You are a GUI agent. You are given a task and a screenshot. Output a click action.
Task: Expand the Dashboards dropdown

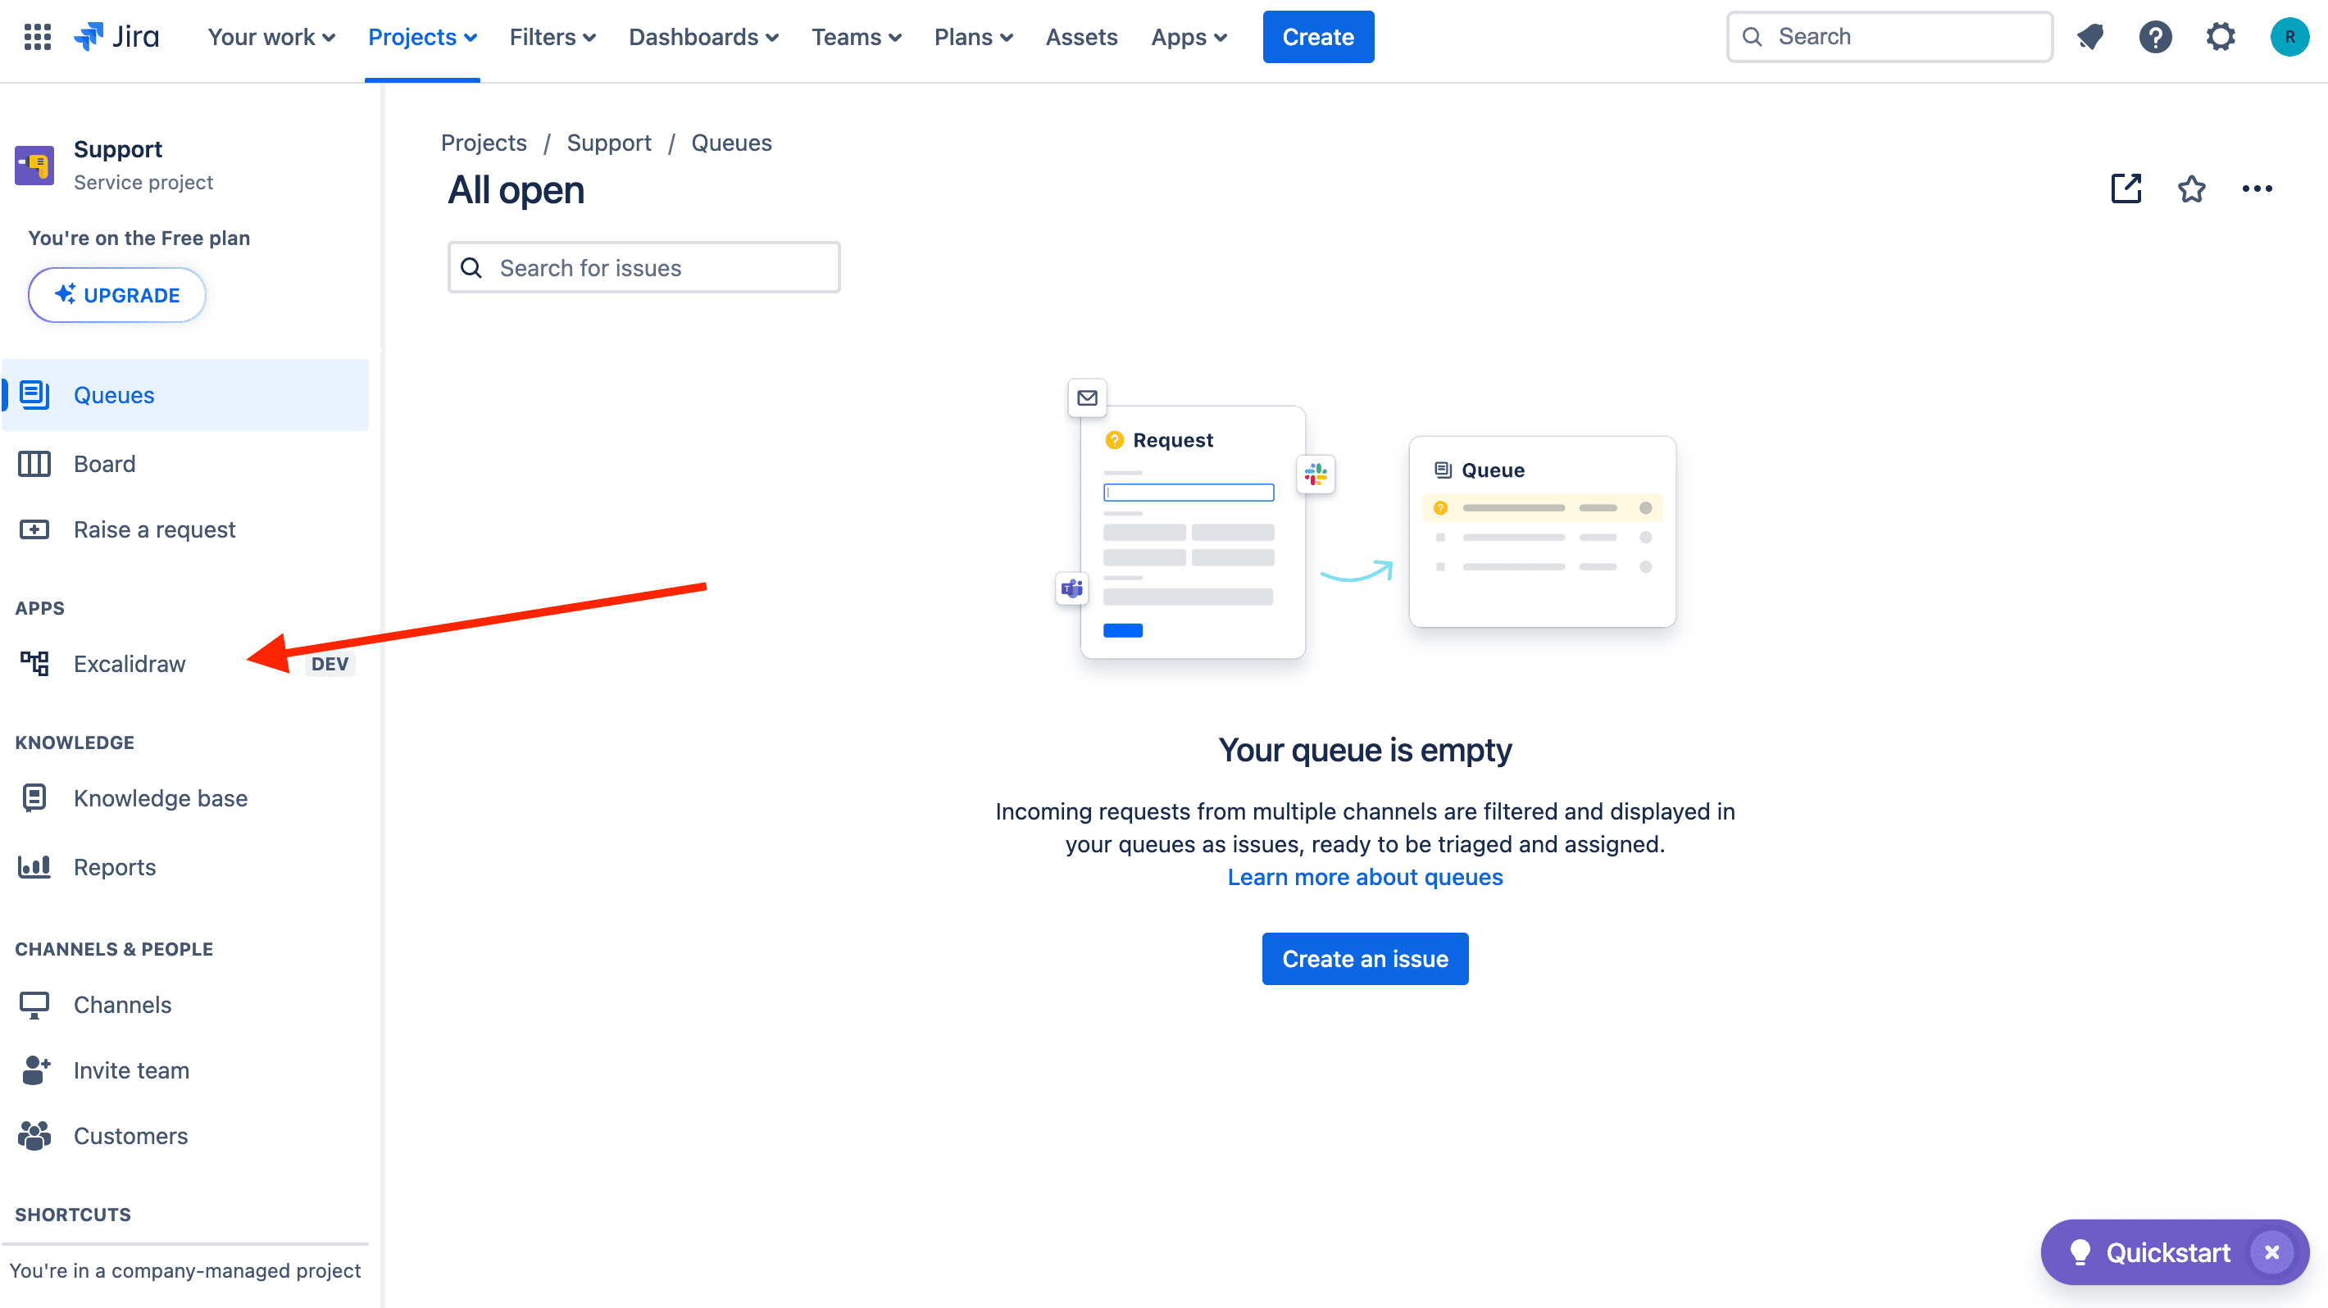(x=703, y=37)
